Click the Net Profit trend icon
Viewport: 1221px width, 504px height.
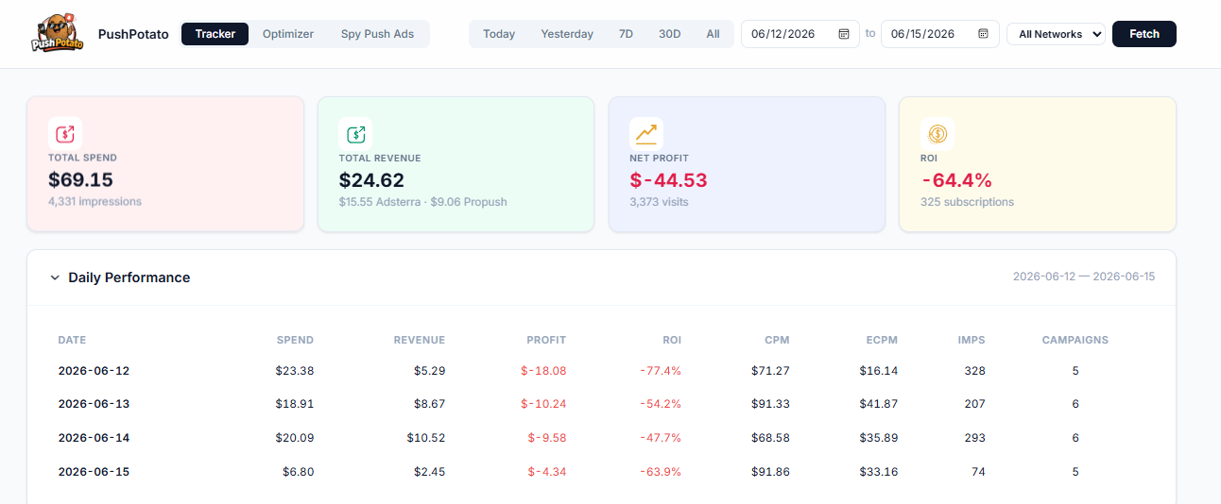coord(646,134)
